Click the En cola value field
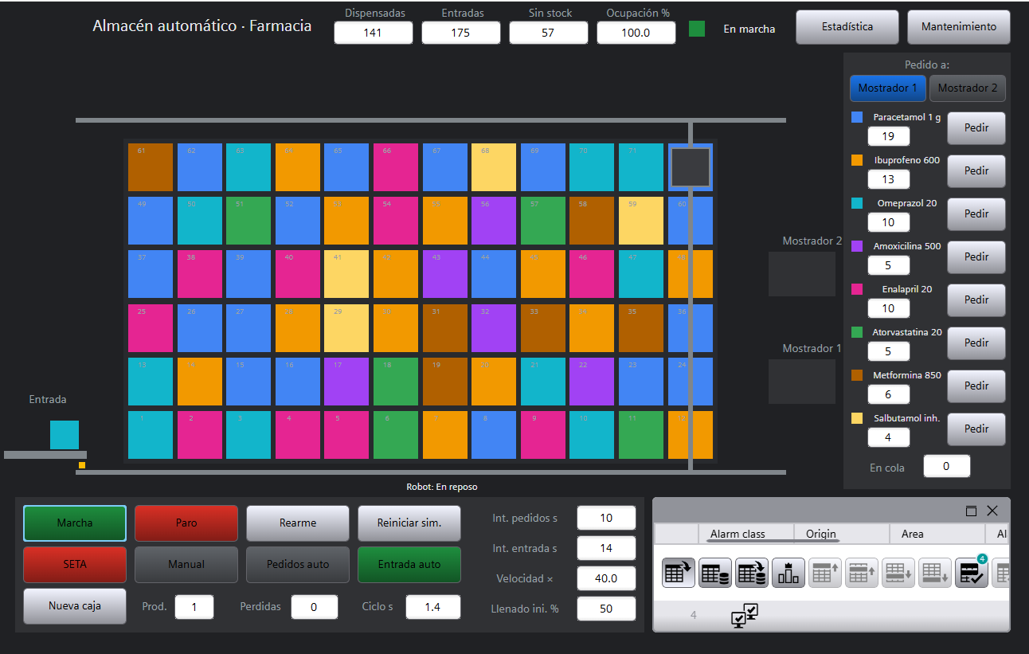Viewport: 1029px width, 654px height. click(946, 466)
